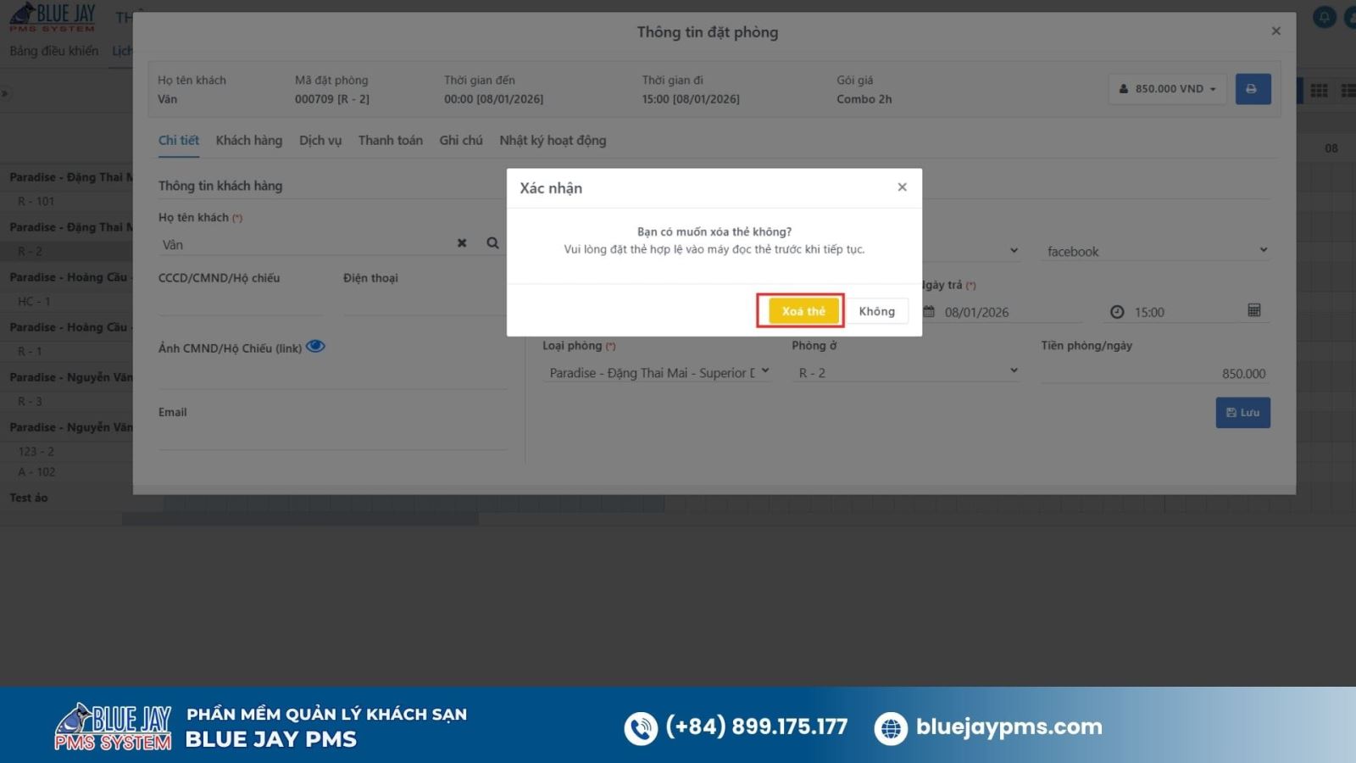Click the Email input field

coord(332,436)
